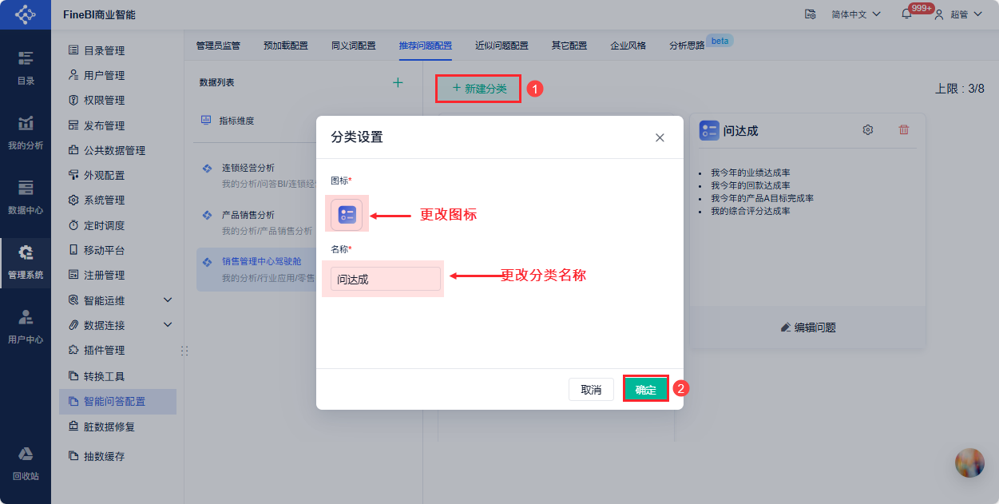
Task: Switch to 其它配置 tab
Action: click(569, 46)
